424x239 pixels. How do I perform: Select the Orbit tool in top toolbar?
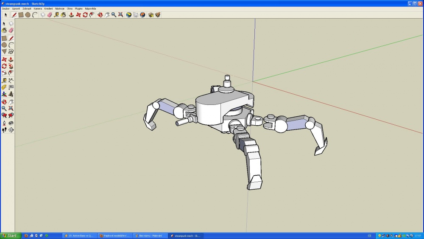100,15
